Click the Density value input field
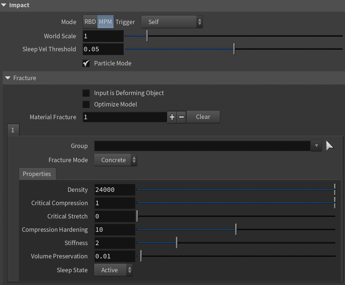 [x=115, y=190]
